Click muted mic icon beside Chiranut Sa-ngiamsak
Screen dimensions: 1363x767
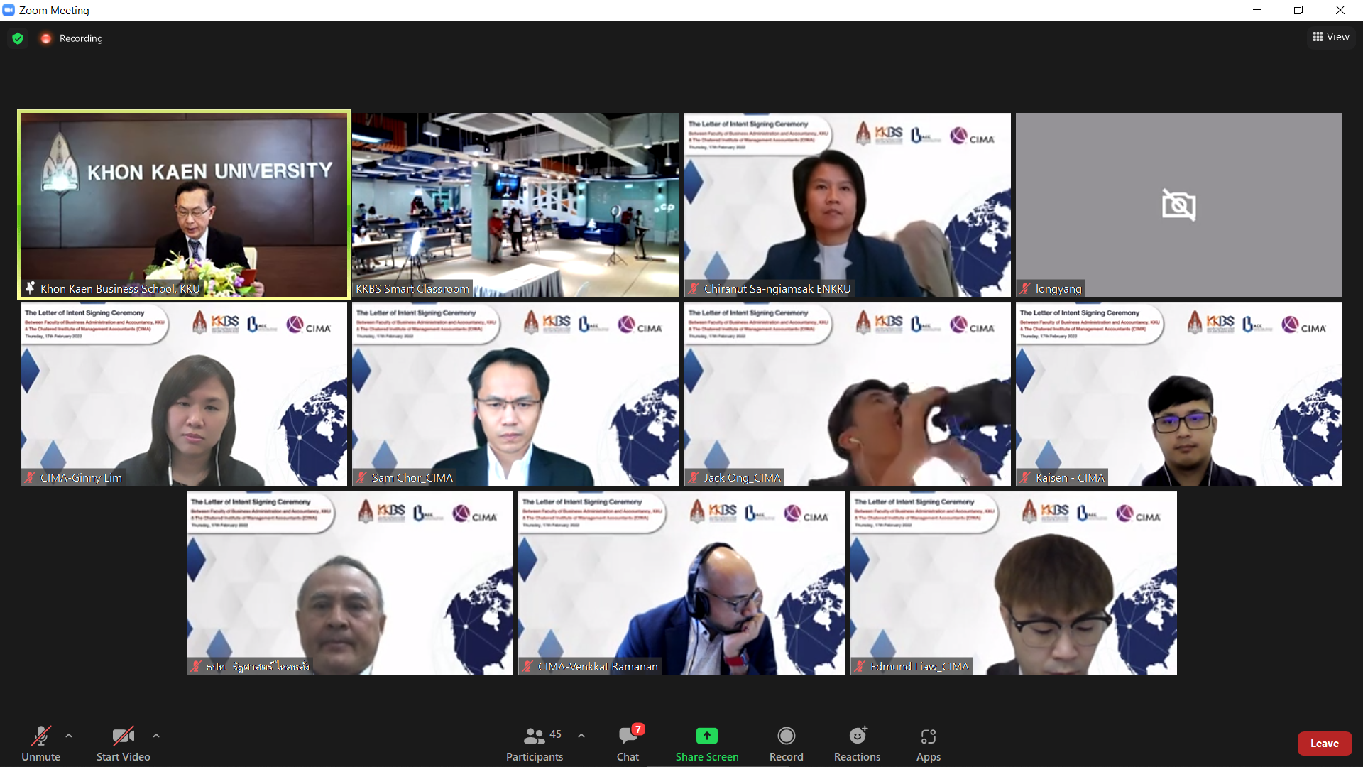coord(694,288)
